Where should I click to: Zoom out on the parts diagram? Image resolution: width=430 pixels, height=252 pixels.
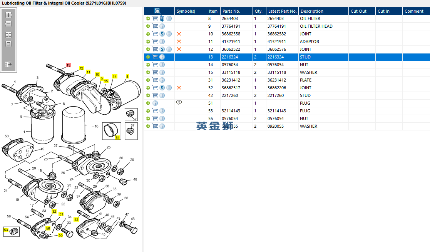pos(8,24)
